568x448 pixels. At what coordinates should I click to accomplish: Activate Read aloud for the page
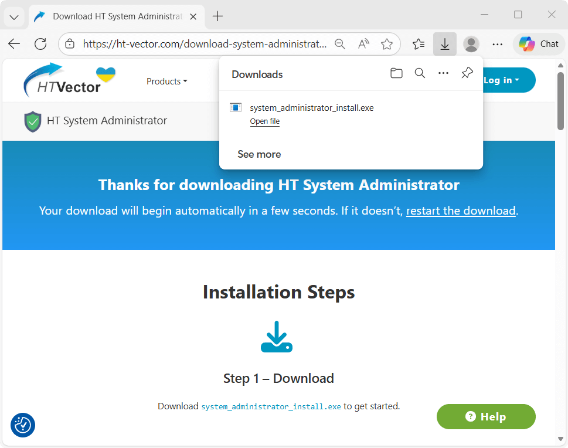click(x=363, y=43)
